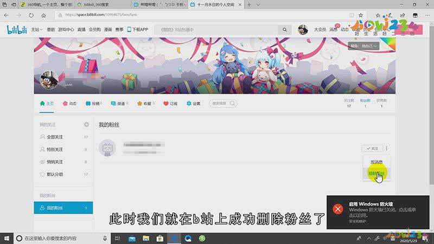Open the 主站 dropdown in the bilibili nav
The width and height of the screenshot is (434, 244).
pos(36,29)
